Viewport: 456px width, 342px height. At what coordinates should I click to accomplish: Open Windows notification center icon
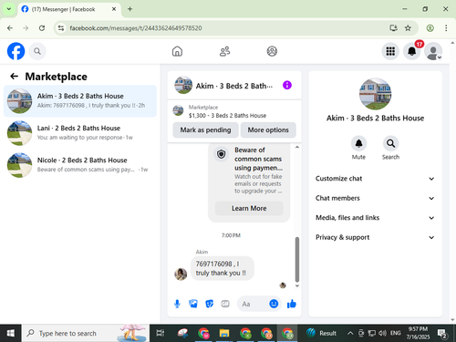[442, 333]
